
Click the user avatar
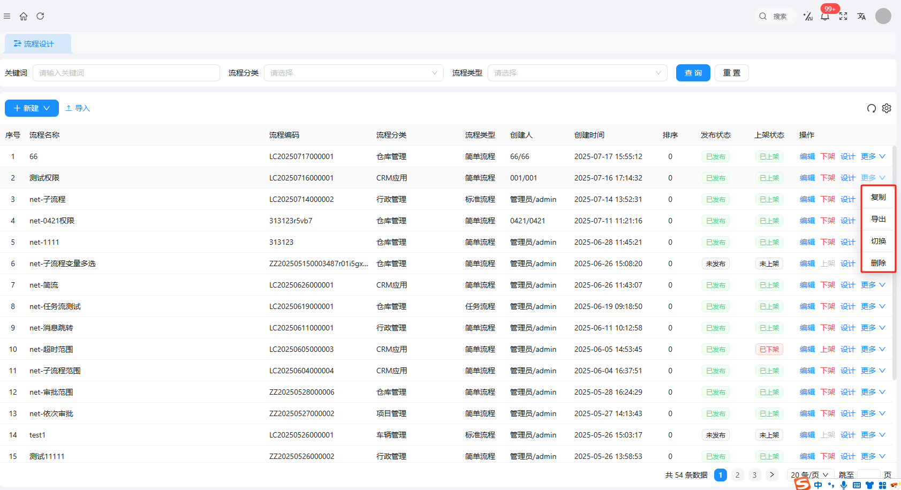click(x=883, y=16)
